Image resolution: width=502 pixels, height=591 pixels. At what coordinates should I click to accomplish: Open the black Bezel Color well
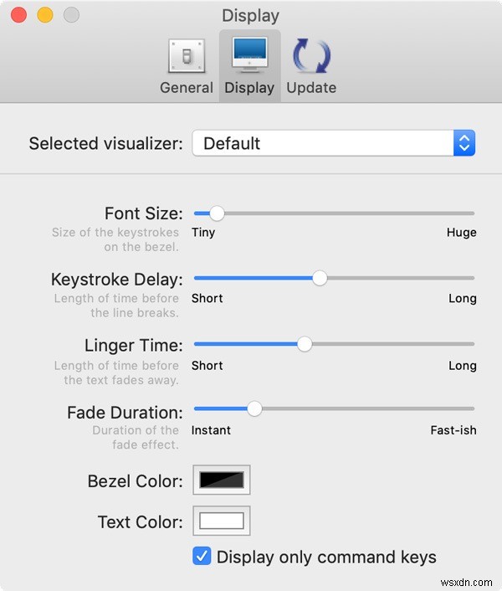point(222,480)
